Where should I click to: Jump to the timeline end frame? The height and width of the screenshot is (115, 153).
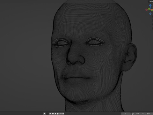click(x=63, y=114)
